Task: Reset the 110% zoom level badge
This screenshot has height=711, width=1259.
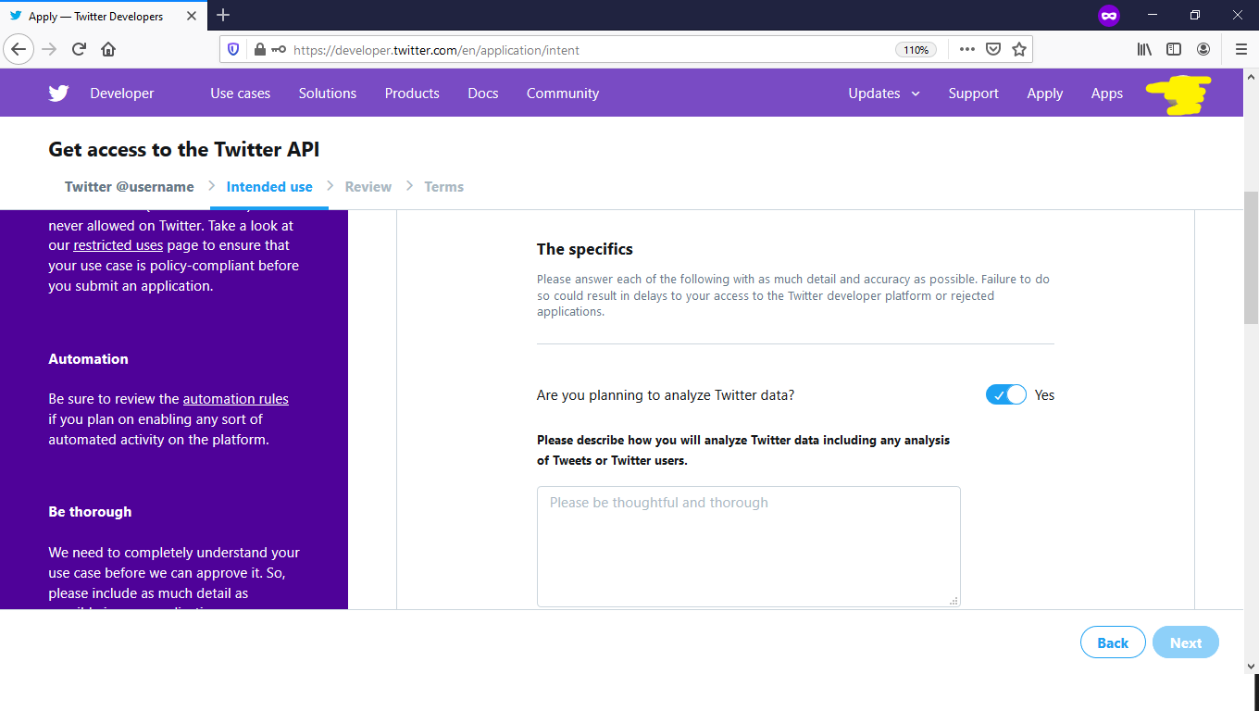Action: click(x=916, y=50)
